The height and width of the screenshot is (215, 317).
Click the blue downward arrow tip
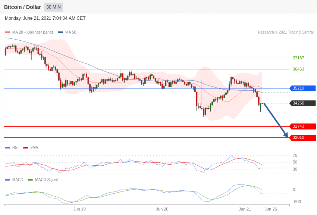pos(287,136)
